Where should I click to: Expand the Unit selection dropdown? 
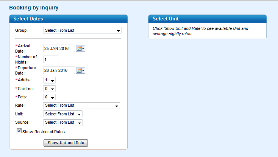point(63,114)
